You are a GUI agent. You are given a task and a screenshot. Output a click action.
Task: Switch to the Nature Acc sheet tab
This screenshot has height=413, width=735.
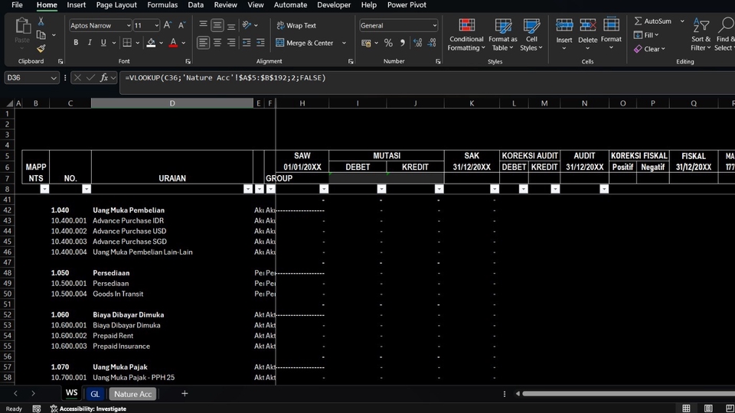coord(133,394)
